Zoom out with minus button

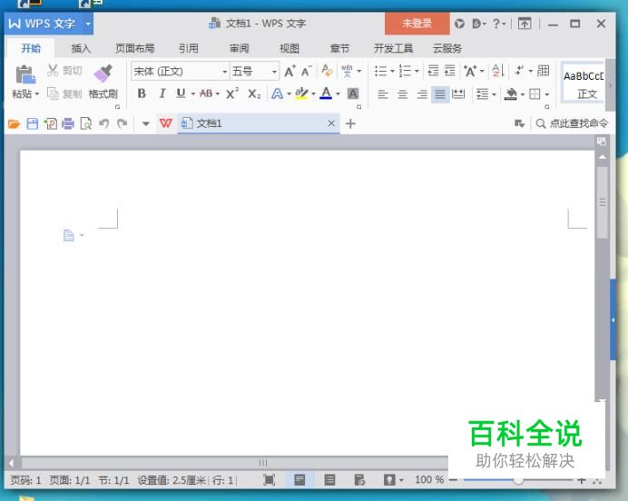(x=453, y=480)
